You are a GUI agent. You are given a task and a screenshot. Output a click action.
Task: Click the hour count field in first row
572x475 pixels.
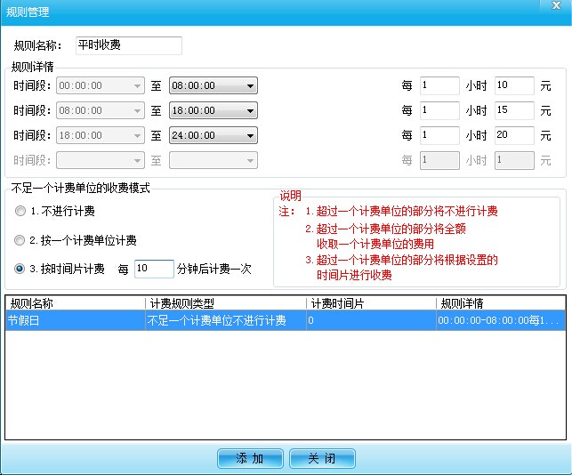439,85
